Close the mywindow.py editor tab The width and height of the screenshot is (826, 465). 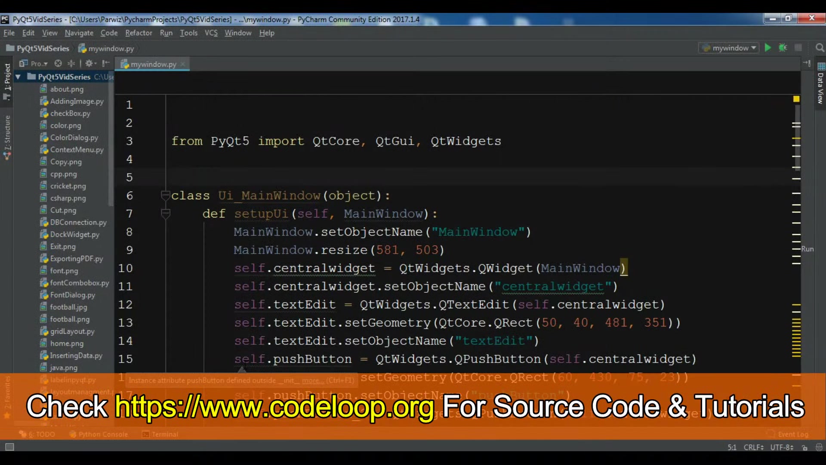point(183,64)
